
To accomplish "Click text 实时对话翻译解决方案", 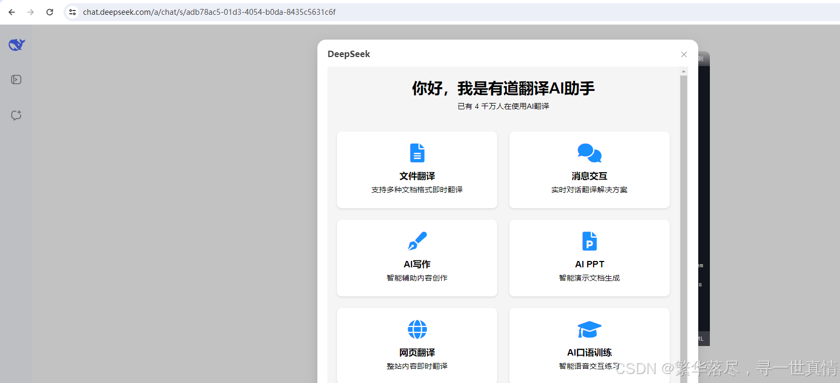I will pos(589,190).
